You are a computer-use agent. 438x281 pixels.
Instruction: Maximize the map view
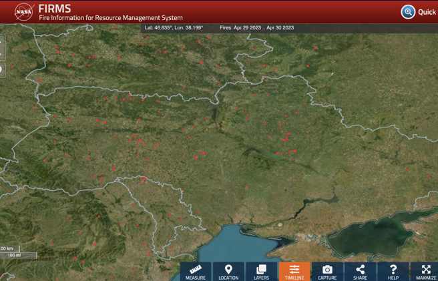point(425,272)
